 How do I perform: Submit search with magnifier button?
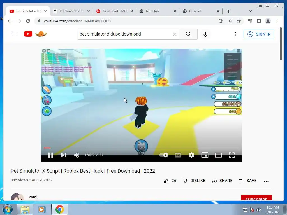pyautogui.click(x=189, y=34)
